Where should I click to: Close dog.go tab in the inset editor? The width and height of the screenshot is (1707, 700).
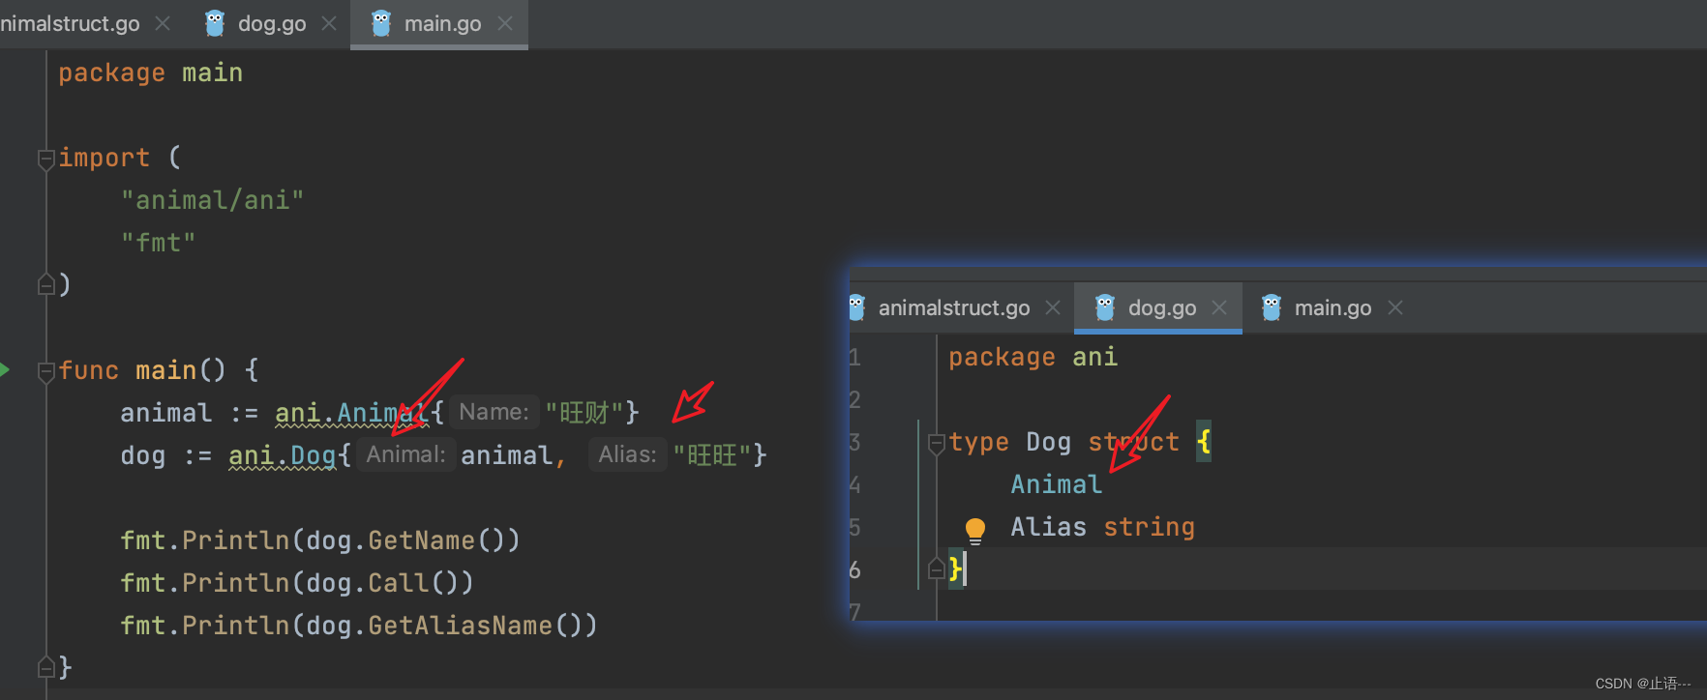click(x=1219, y=307)
